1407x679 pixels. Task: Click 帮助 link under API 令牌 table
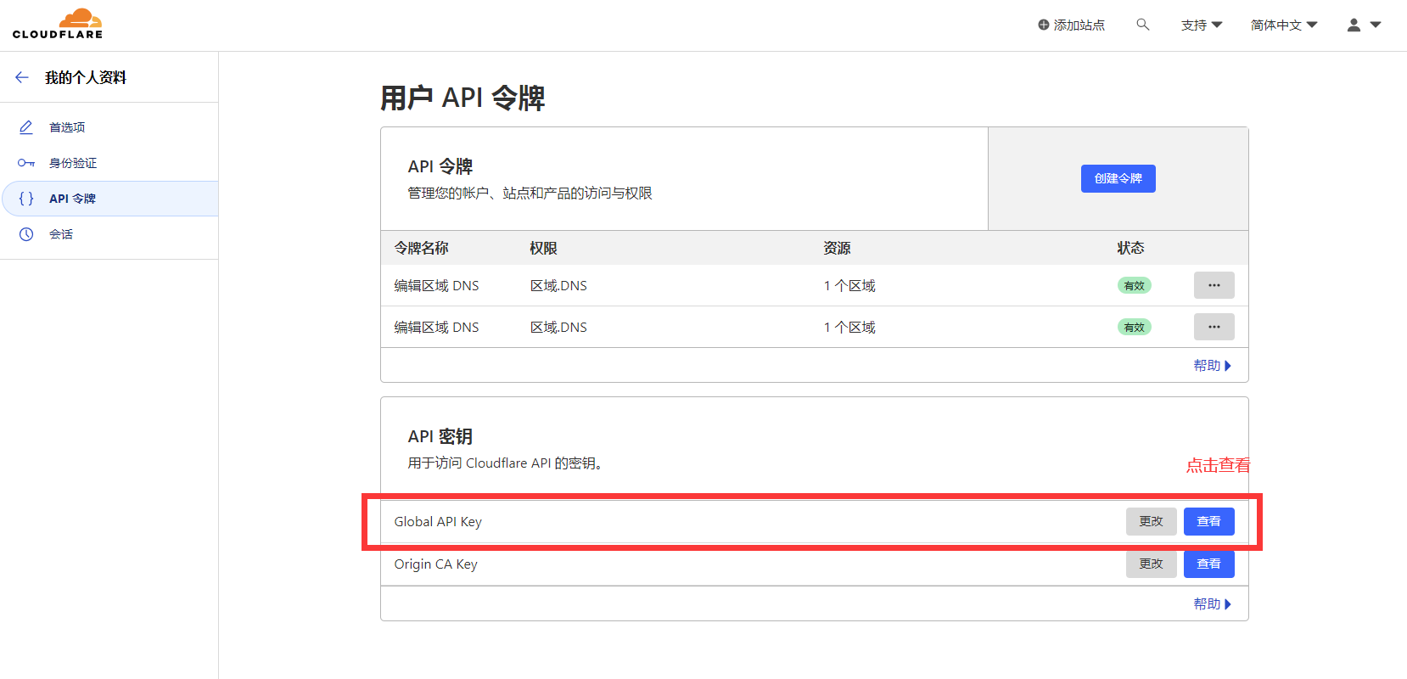click(1212, 365)
